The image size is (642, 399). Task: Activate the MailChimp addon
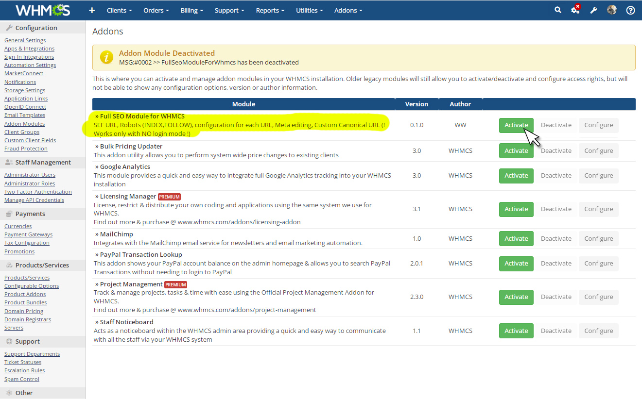point(516,239)
